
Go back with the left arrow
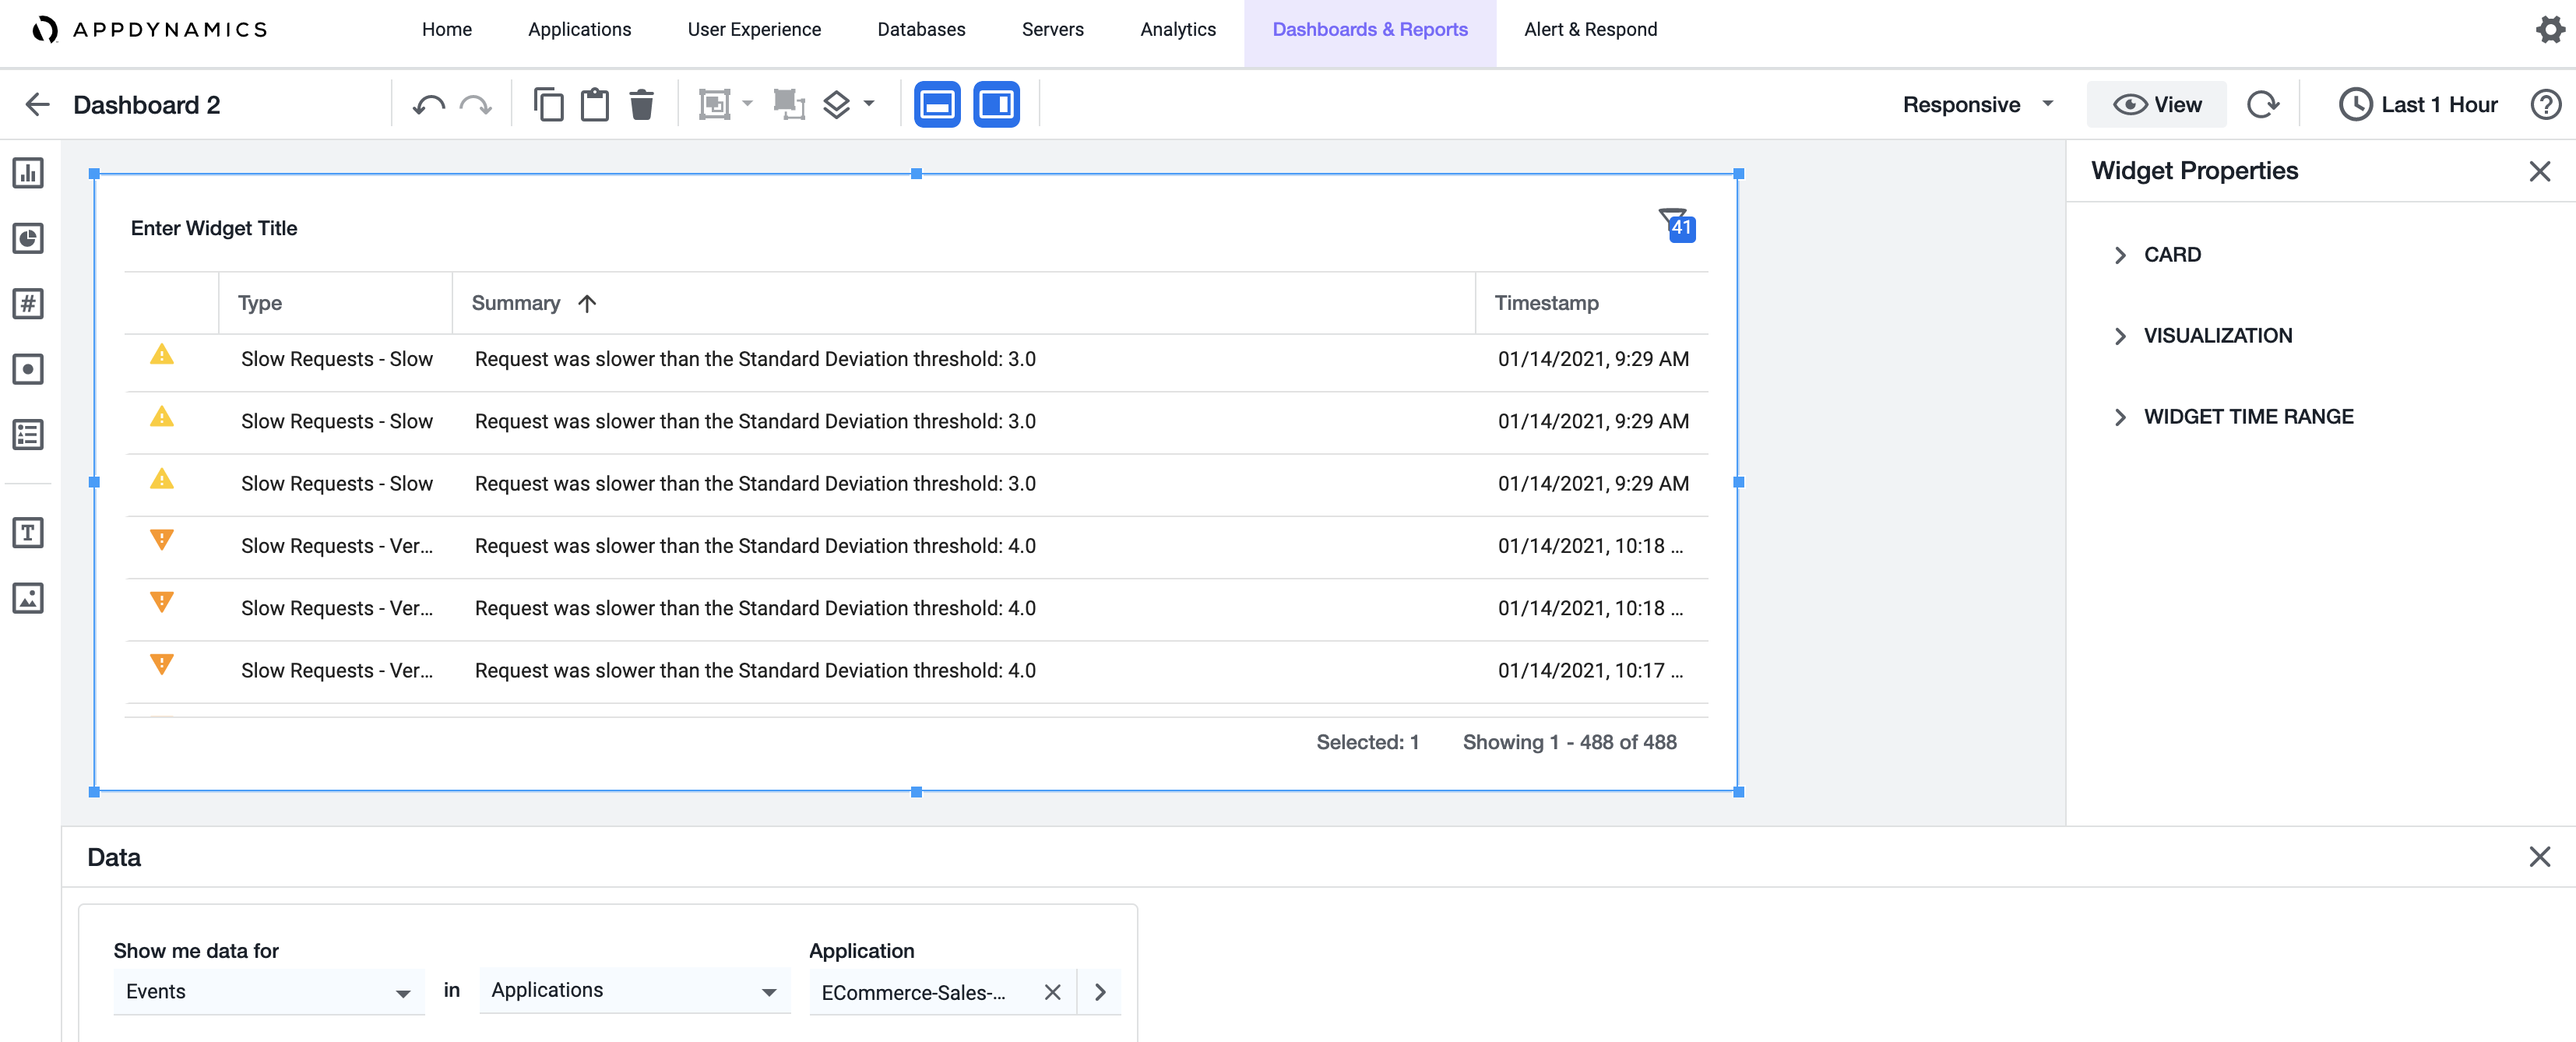(x=37, y=105)
